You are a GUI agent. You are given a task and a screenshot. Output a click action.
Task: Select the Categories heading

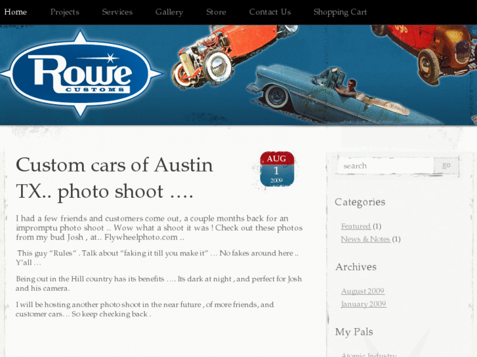point(360,202)
